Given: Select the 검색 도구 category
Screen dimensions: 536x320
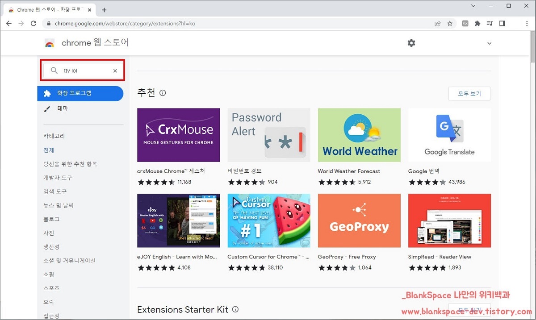Looking at the screenshot, I should (55, 191).
